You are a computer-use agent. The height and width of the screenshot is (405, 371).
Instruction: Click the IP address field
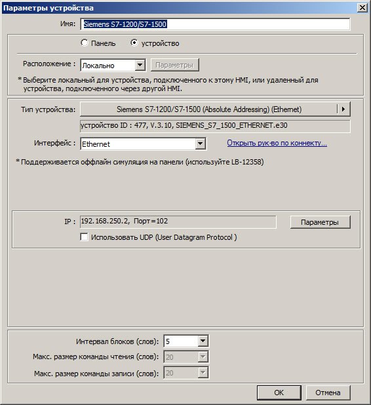point(178,222)
